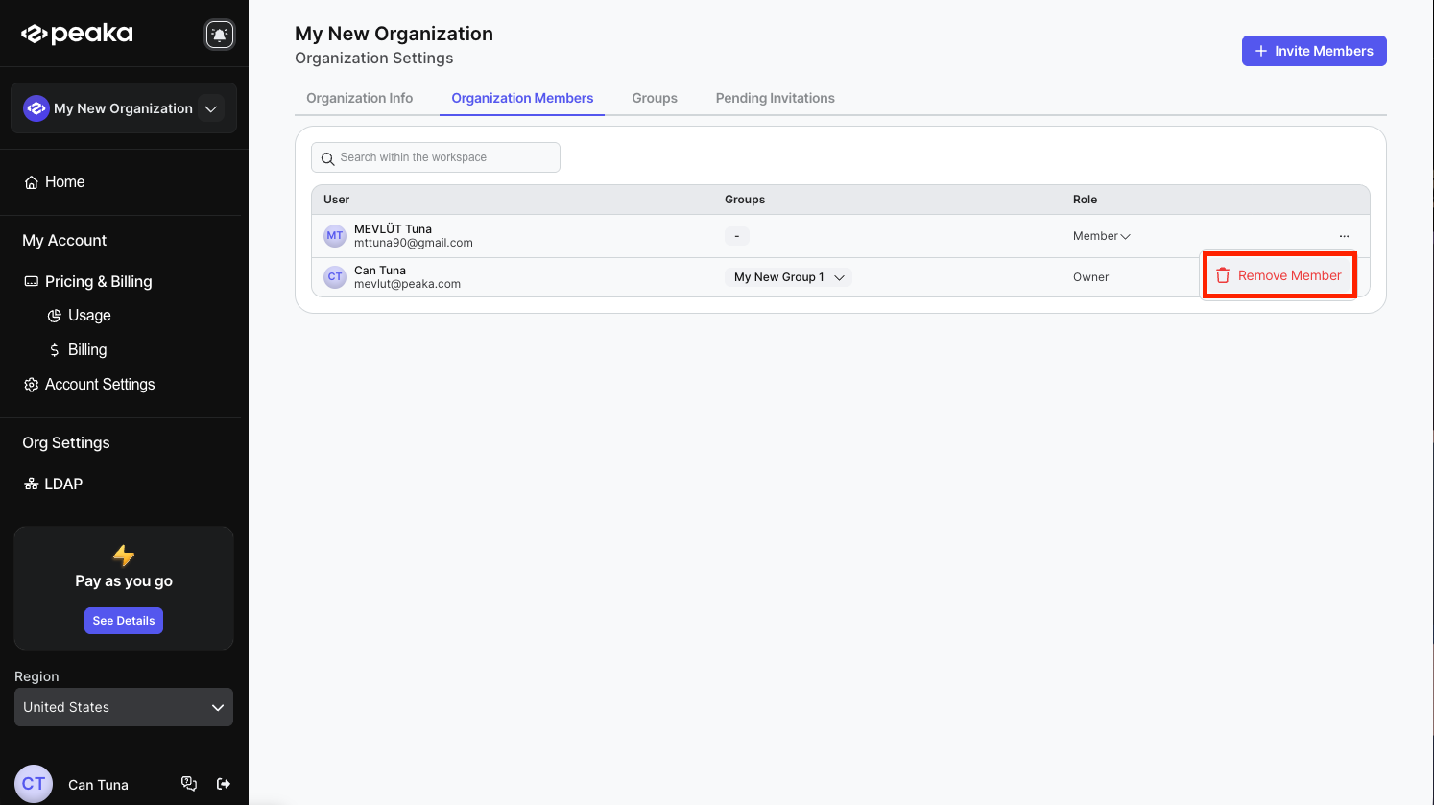The height and width of the screenshot is (805, 1434).
Task: Click the logout icon beside Can Tuna
Action: [x=224, y=784]
